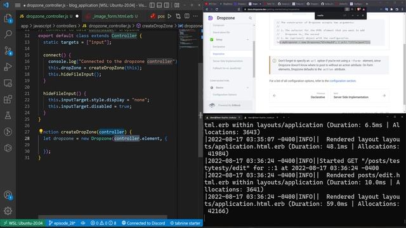This screenshot has width=406, height=228.
Task: Click 'tabnine starter' status item
Action: point(185,223)
